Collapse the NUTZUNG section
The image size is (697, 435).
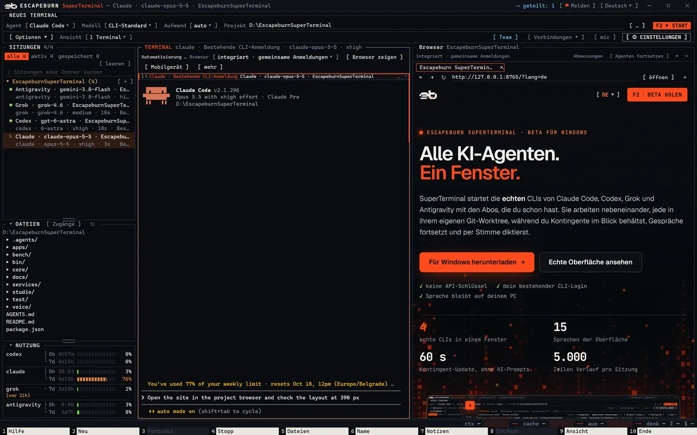(x=11, y=346)
